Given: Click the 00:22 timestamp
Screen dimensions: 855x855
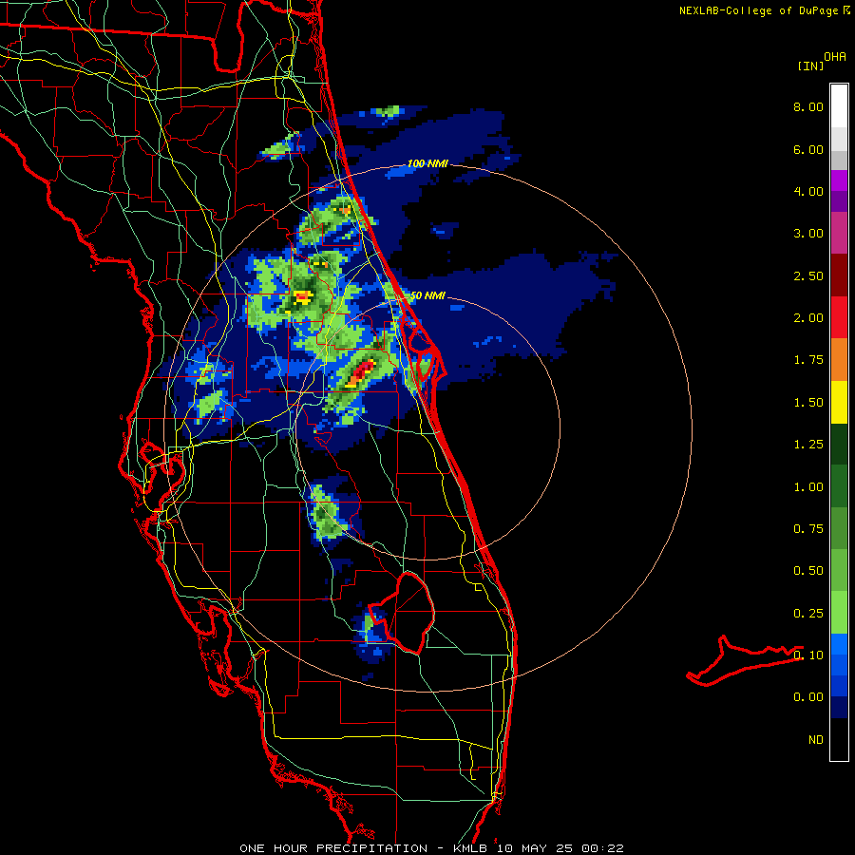Looking at the screenshot, I should [602, 848].
